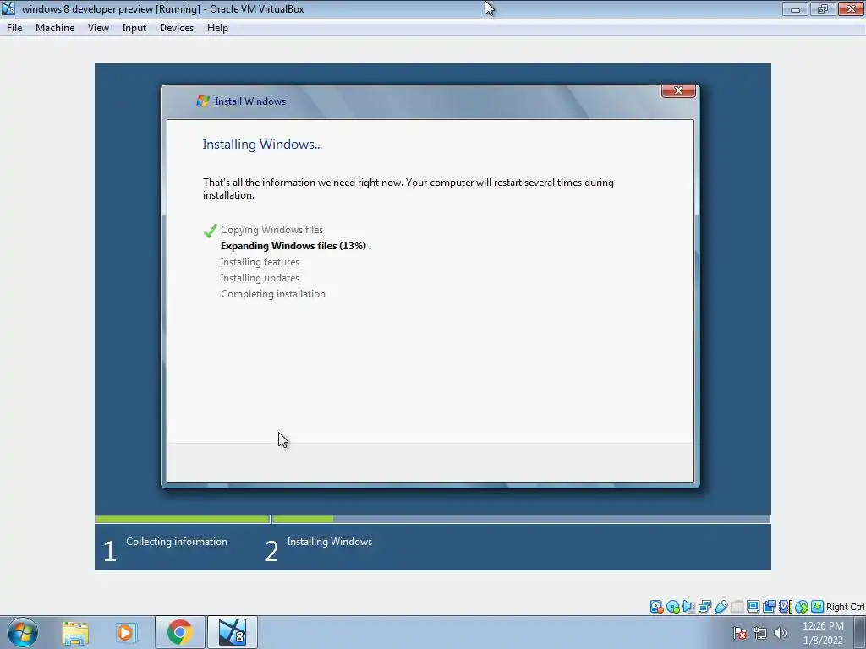Select the VirtualBox VM taskbar button

tap(232, 632)
